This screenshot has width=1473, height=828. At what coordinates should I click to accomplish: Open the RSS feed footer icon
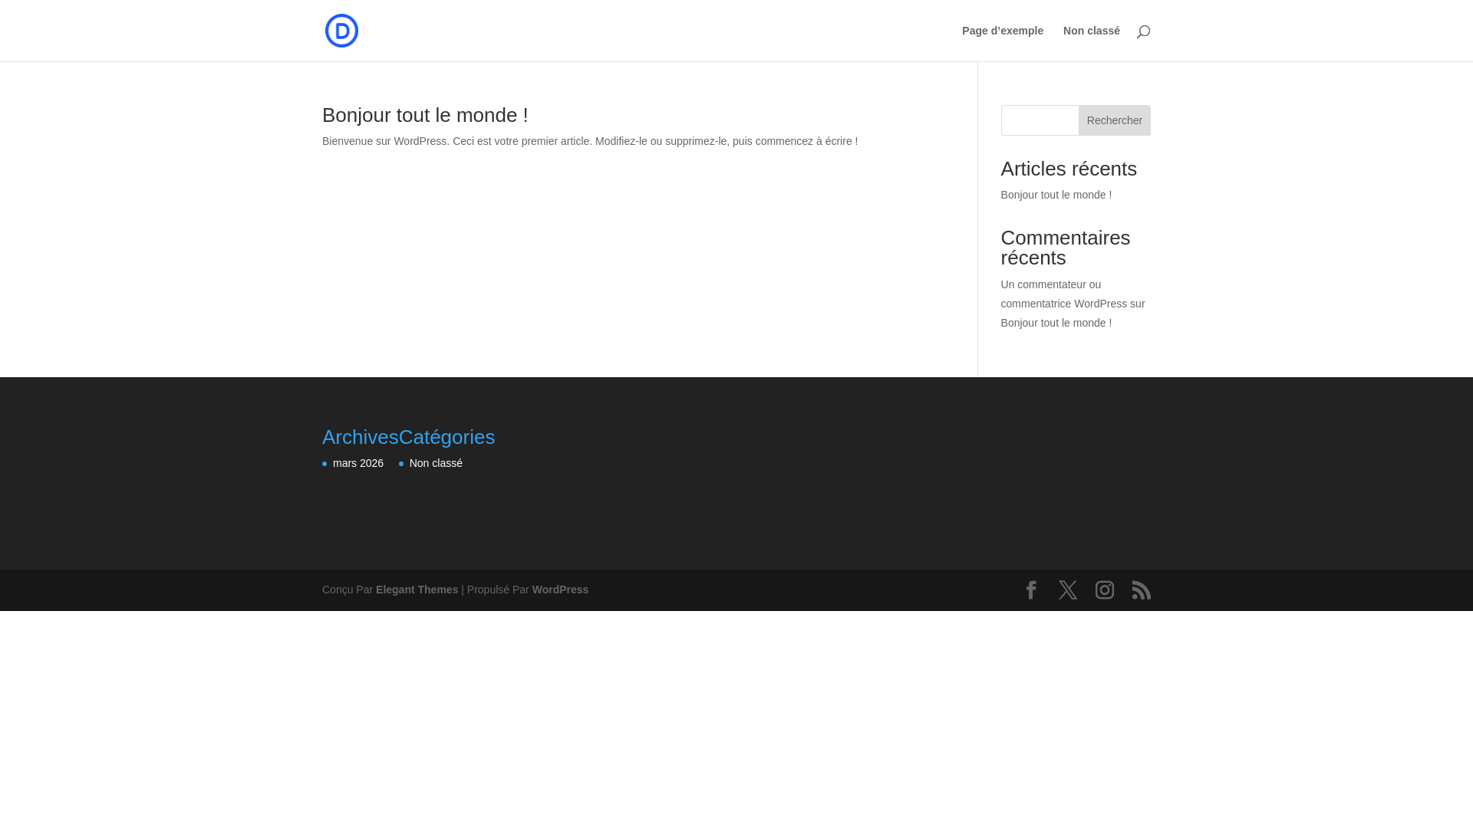point(1142,590)
